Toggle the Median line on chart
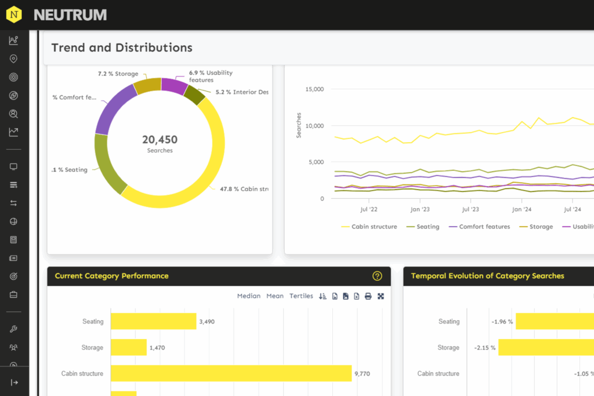The image size is (594, 396). [x=248, y=296]
